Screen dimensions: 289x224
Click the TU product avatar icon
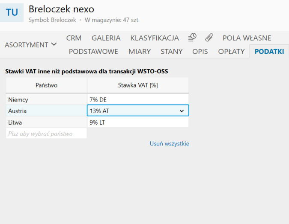(x=12, y=12)
